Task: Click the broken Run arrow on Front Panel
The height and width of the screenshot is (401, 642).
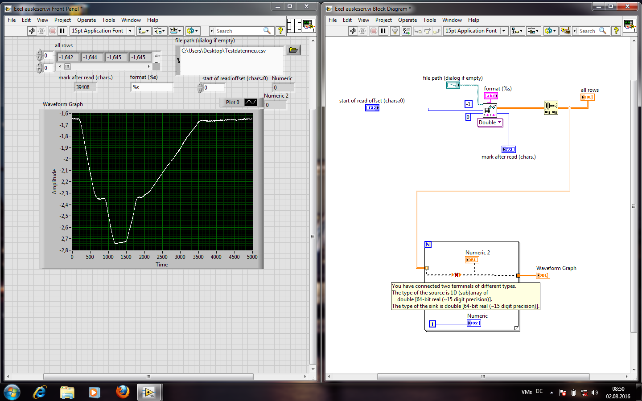Action: click(32, 31)
